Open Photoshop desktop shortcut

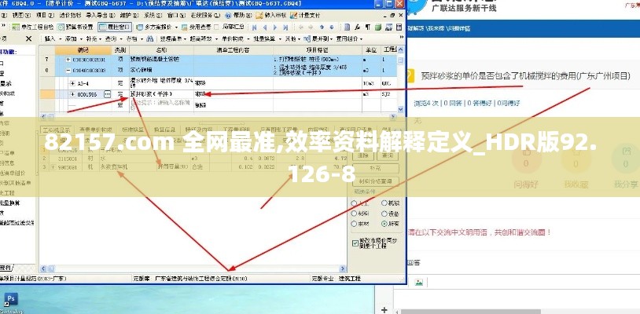pos(10,301)
